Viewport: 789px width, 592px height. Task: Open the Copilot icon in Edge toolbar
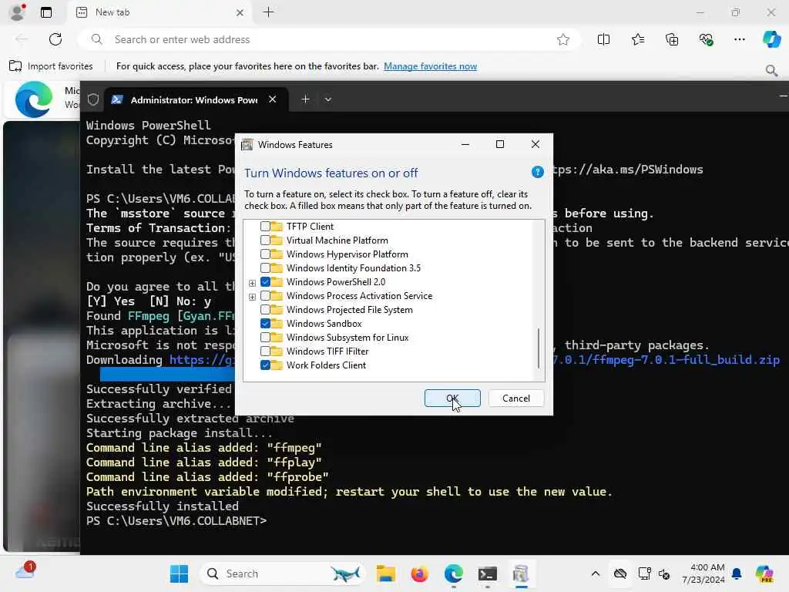pos(771,39)
